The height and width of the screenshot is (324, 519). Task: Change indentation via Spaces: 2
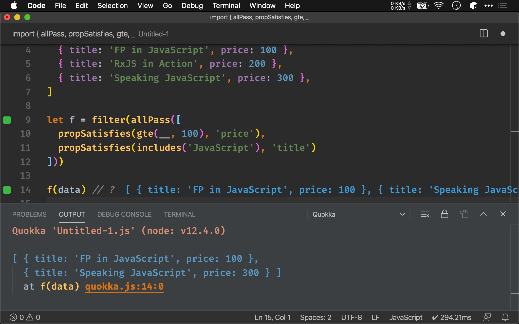click(x=316, y=317)
